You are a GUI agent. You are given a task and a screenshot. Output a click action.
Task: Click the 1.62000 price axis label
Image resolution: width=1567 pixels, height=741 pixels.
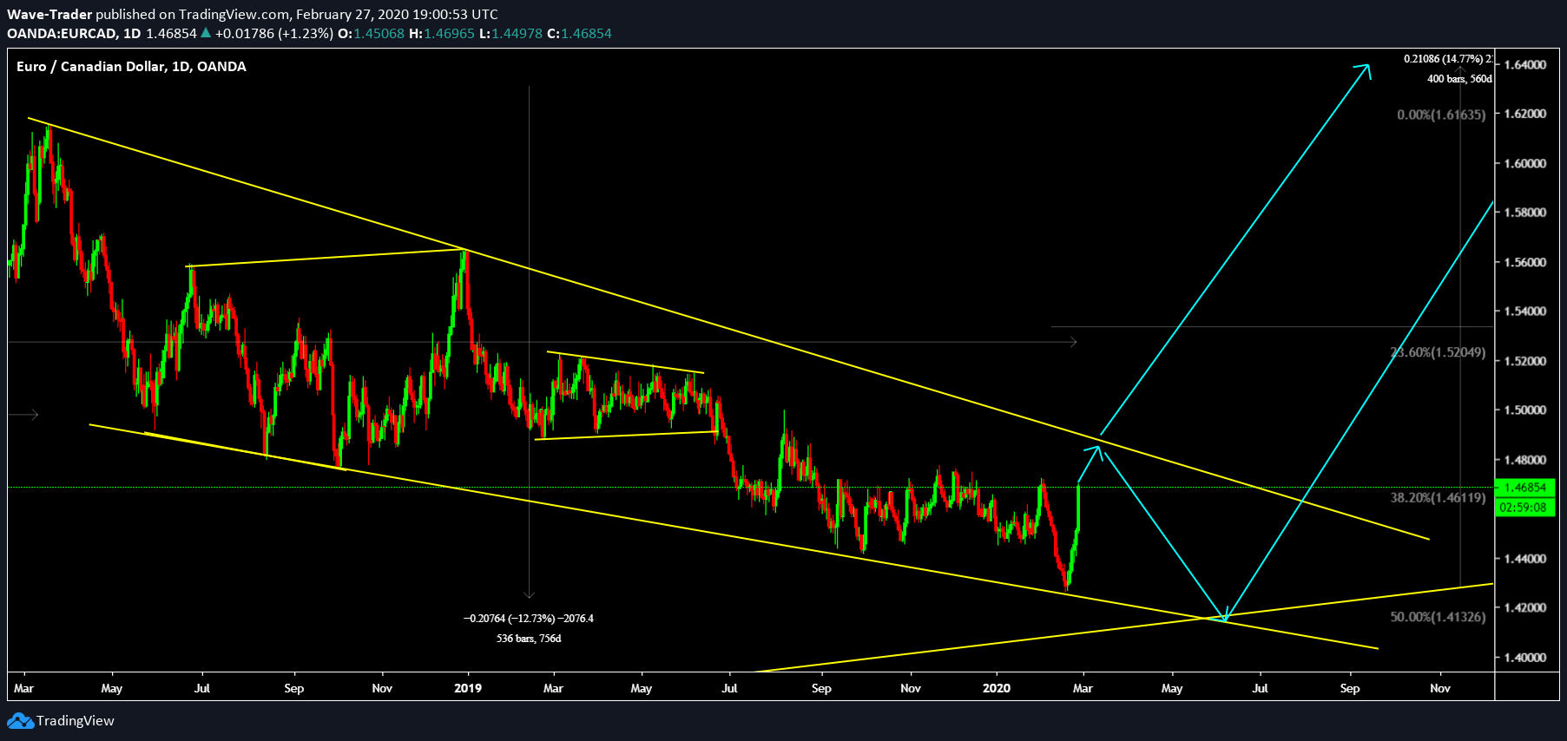(x=1525, y=114)
